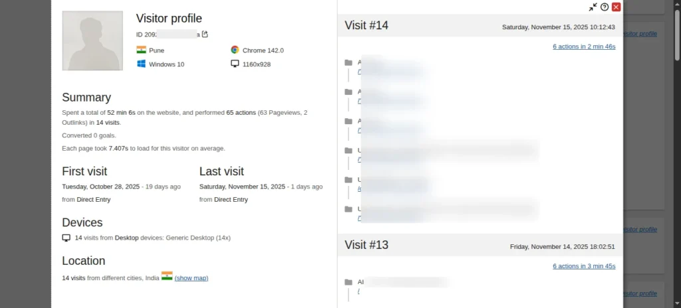Viewport: 681px width, 308px height.
Task: Click the monitor icon beside 1160x928
Action: [x=235, y=64]
